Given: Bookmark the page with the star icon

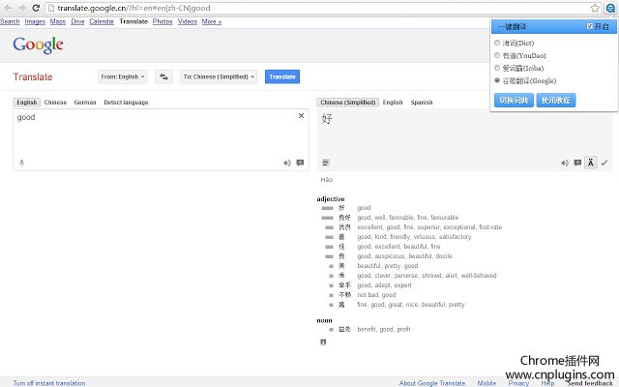Looking at the screenshot, I should 595,7.
